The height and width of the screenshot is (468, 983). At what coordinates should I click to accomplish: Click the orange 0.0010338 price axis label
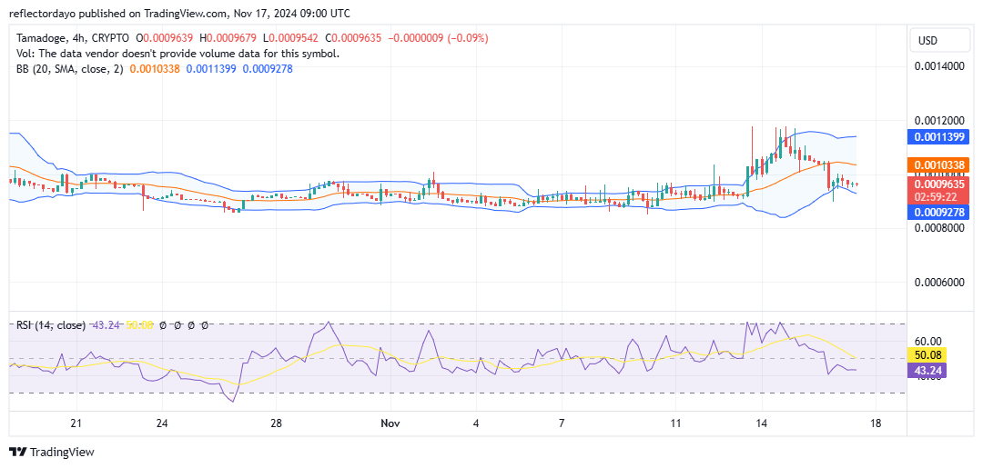tap(938, 164)
